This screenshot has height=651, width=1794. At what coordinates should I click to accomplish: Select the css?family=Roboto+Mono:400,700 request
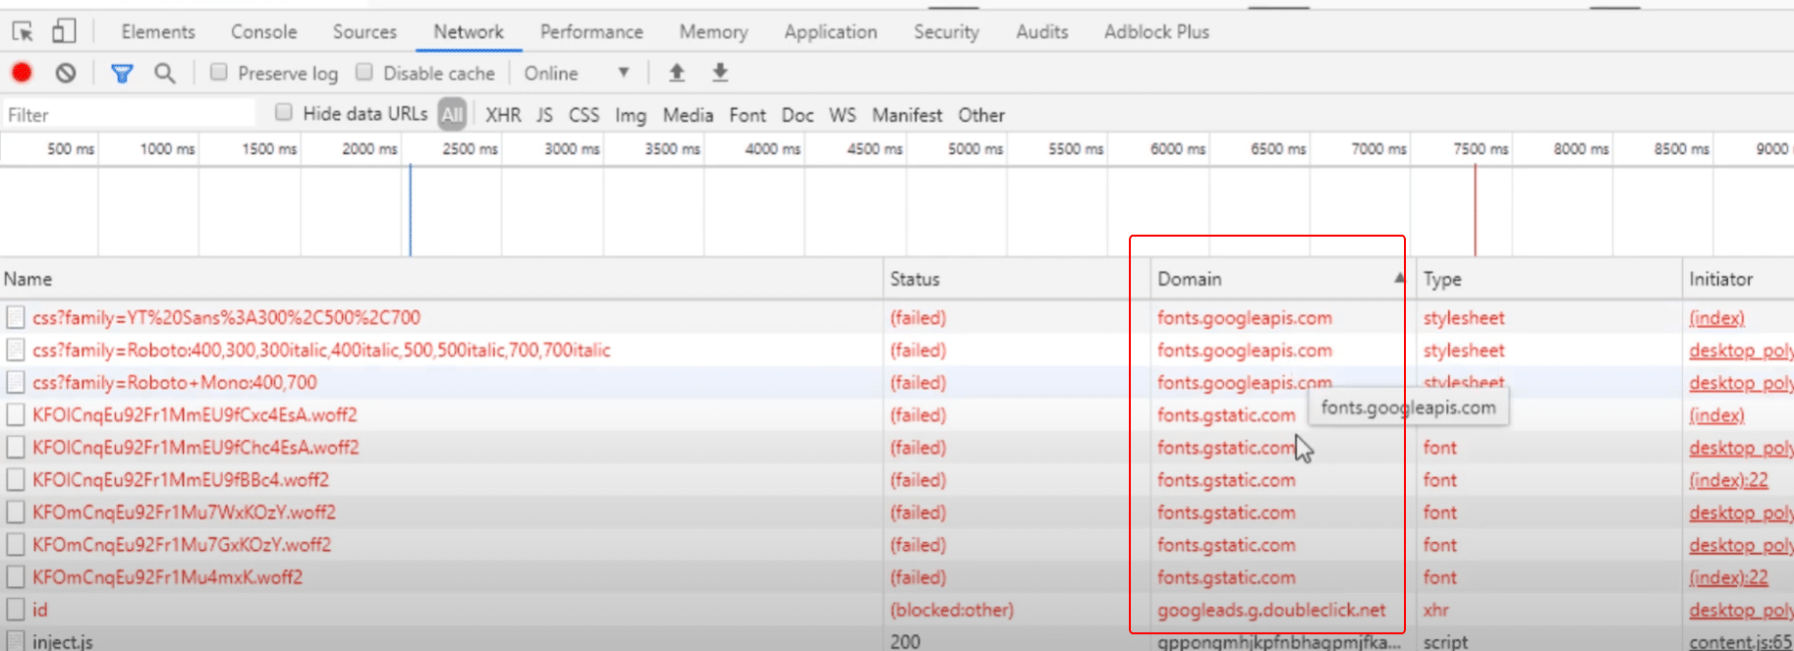coord(175,382)
